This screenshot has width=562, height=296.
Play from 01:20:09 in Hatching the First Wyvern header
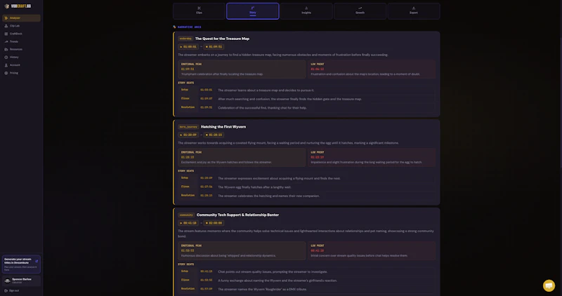pyautogui.click(x=188, y=135)
